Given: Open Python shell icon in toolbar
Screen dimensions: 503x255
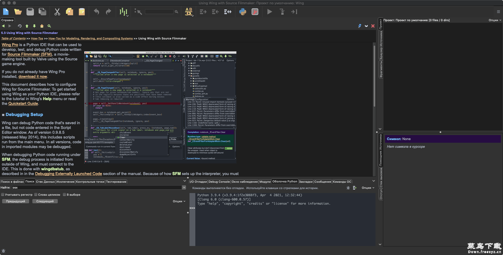Looking at the screenshot, I should pyautogui.click(x=243, y=12).
